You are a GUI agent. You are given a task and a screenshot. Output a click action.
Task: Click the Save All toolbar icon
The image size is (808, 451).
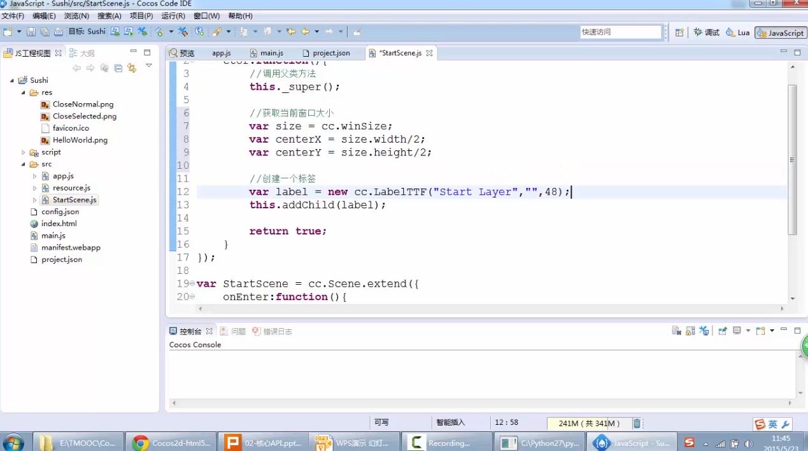click(x=45, y=32)
